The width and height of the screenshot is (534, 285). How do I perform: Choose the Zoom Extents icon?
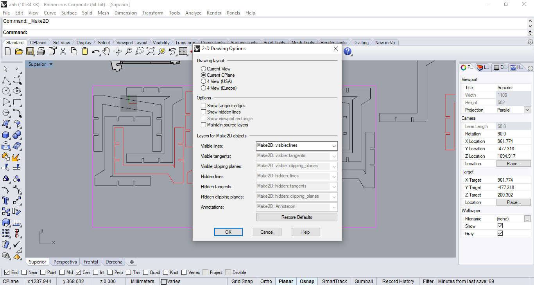click(x=151, y=51)
